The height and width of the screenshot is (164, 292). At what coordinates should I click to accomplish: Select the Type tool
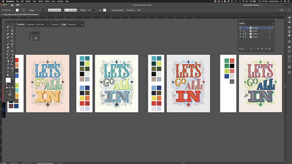[x=12, y=37]
